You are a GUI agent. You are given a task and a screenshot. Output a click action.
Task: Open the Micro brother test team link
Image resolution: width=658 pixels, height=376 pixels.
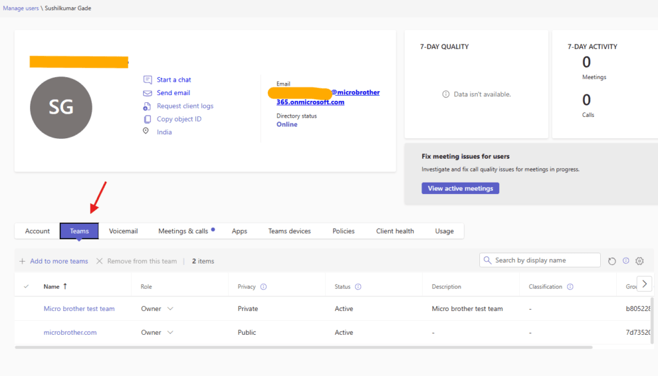pyautogui.click(x=79, y=309)
